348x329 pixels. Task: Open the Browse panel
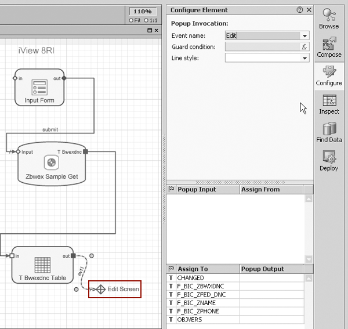(329, 18)
